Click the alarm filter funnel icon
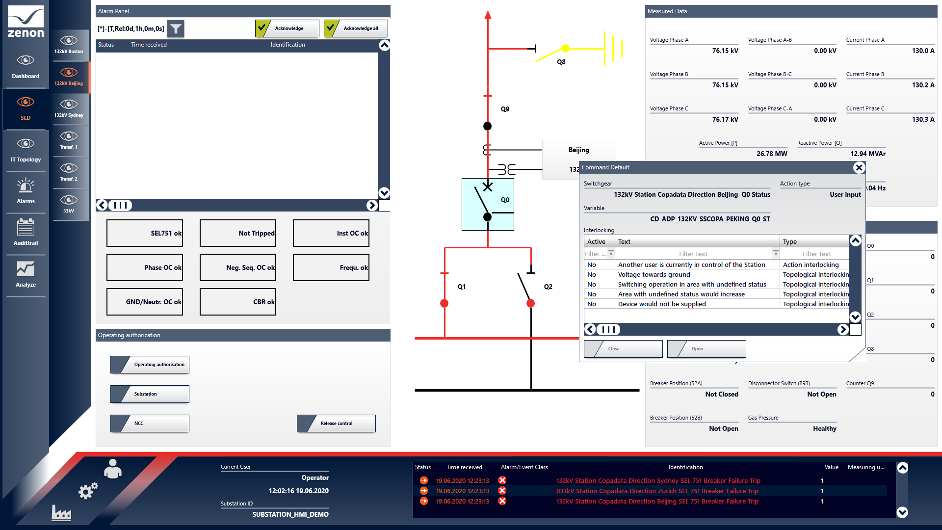Image resolution: width=942 pixels, height=530 pixels. [x=176, y=28]
